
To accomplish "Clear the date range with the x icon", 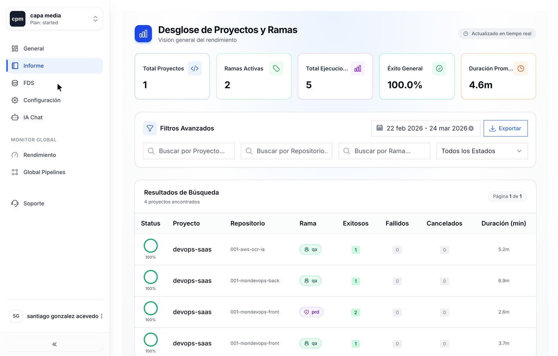I will pos(471,128).
